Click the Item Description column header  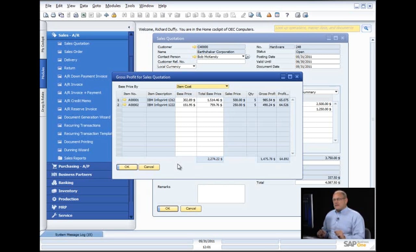(160, 94)
